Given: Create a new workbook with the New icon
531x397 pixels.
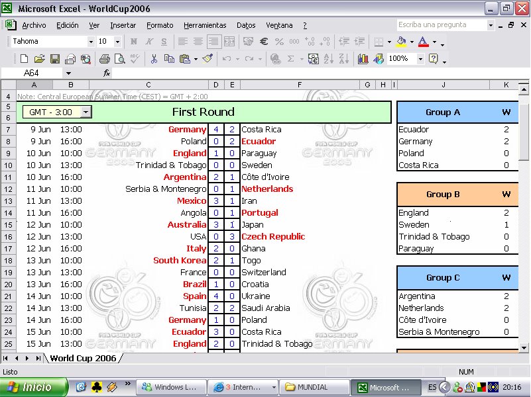Looking at the screenshot, I should click(x=24, y=59).
